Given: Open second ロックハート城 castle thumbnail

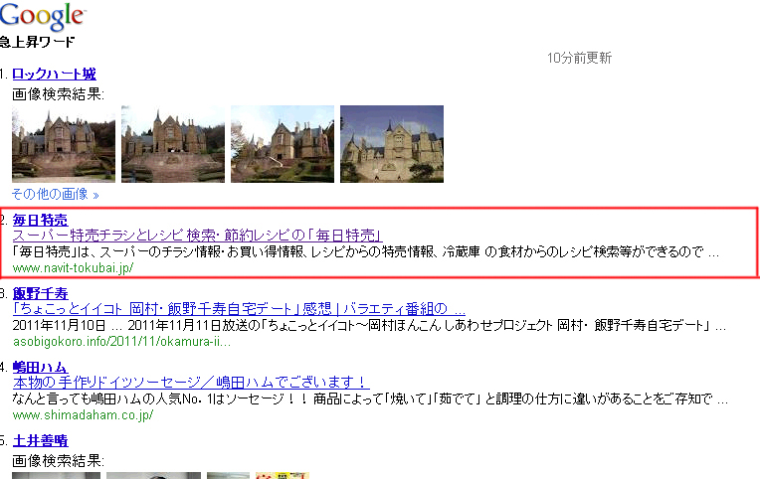Looking at the screenshot, I should click(173, 144).
